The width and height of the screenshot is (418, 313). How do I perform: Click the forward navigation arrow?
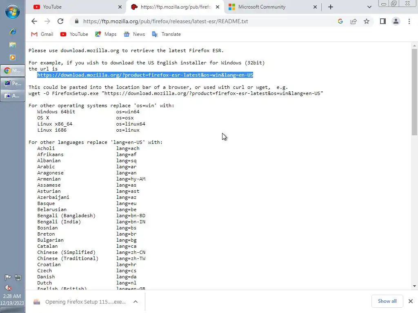tap(47, 21)
